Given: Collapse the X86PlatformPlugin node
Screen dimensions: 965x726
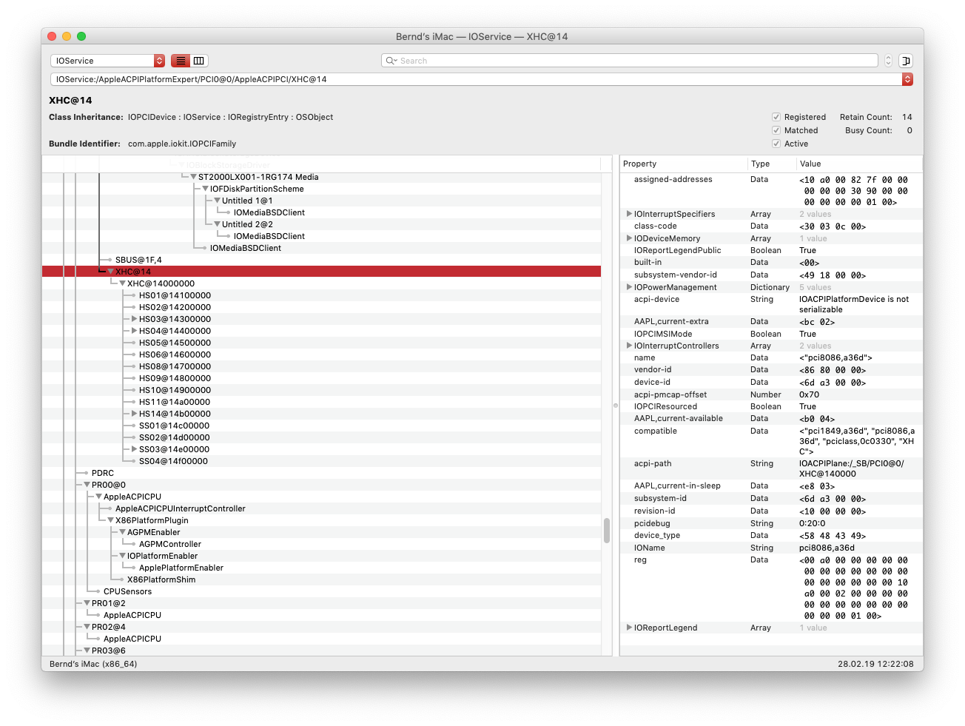Looking at the screenshot, I should [110, 520].
